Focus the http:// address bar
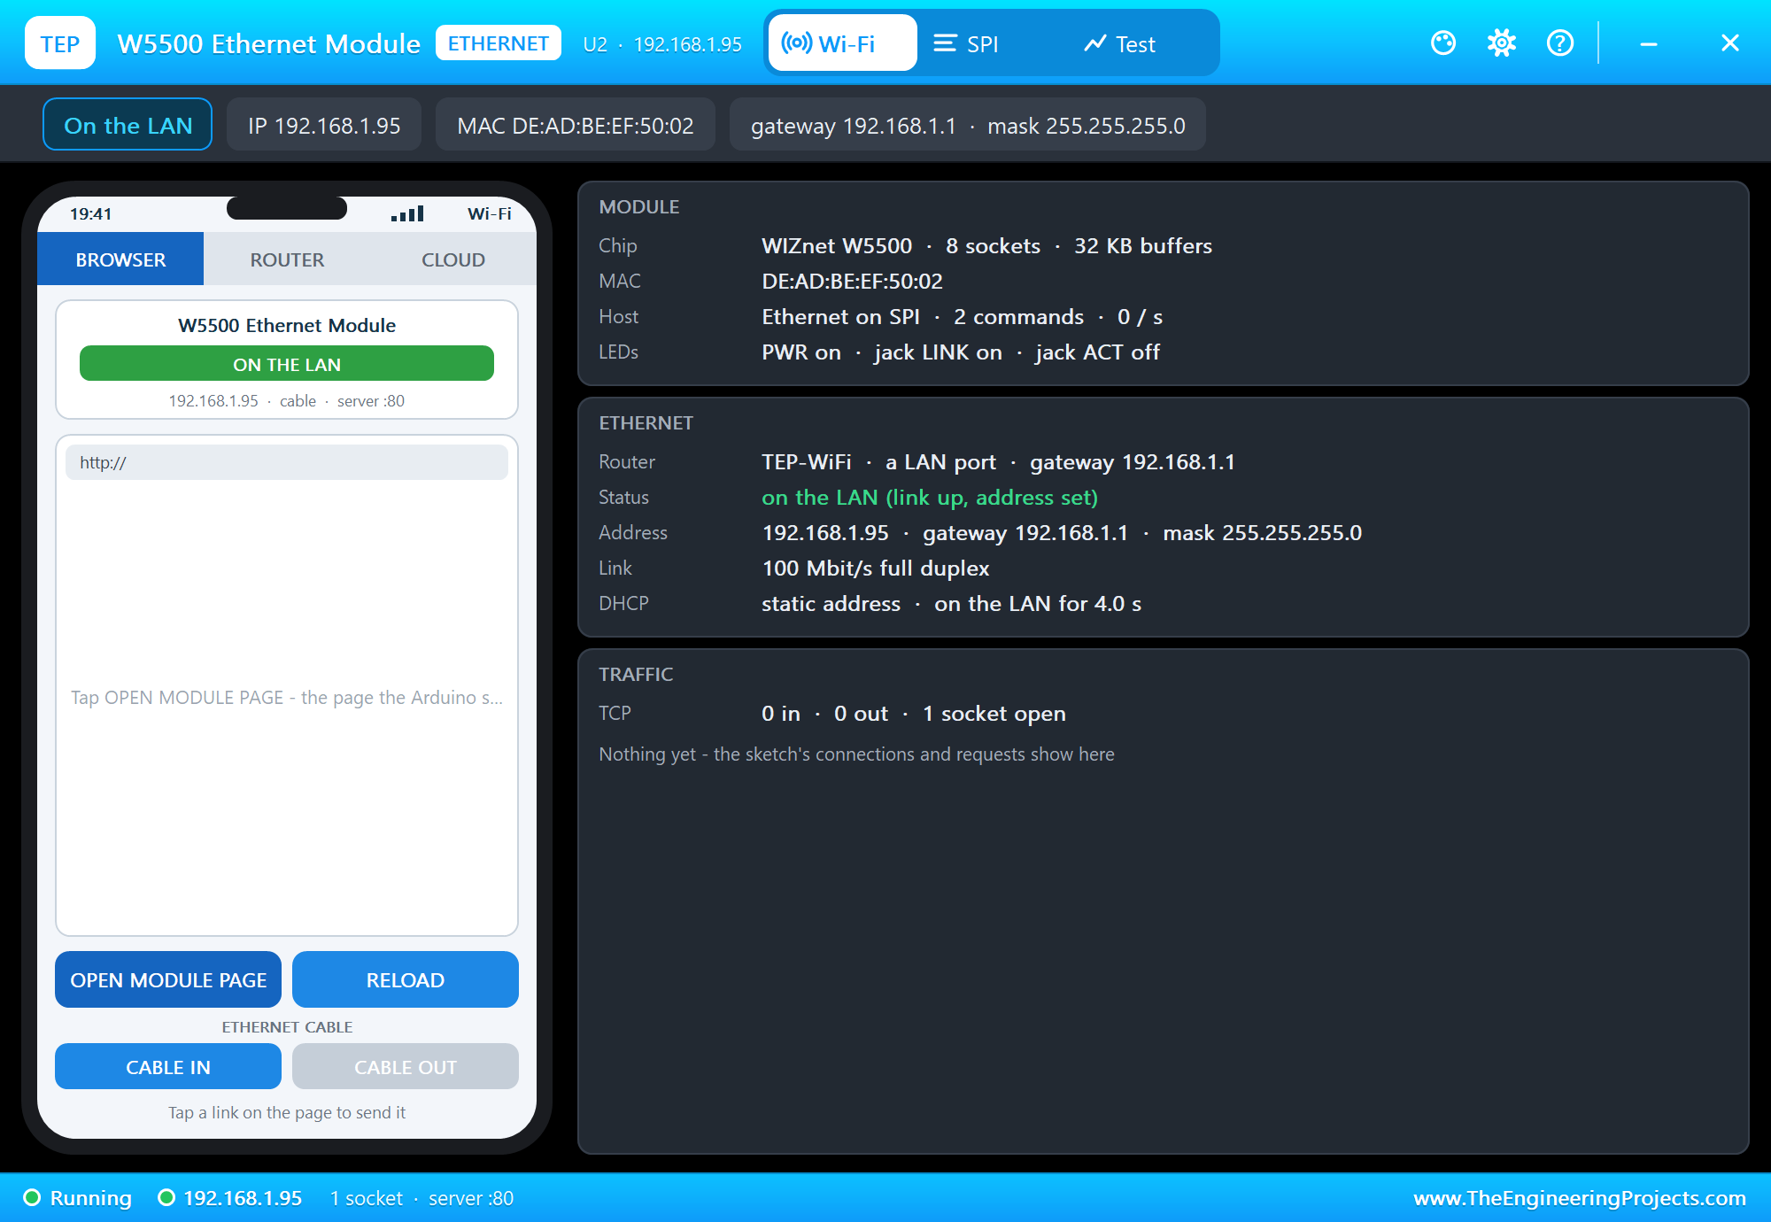Viewport: 1771px width, 1222px height. pos(287,462)
